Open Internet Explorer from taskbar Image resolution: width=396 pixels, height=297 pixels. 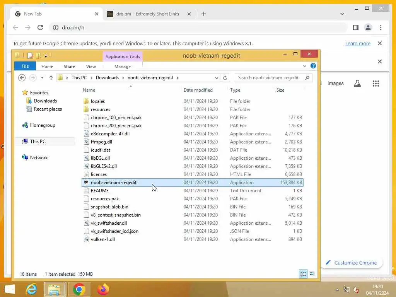click(x=31, y=289)
